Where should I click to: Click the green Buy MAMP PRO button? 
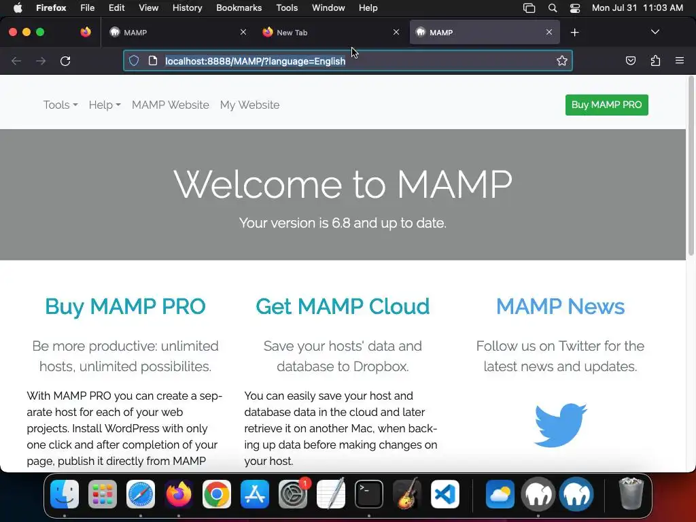tap(606, 105)
